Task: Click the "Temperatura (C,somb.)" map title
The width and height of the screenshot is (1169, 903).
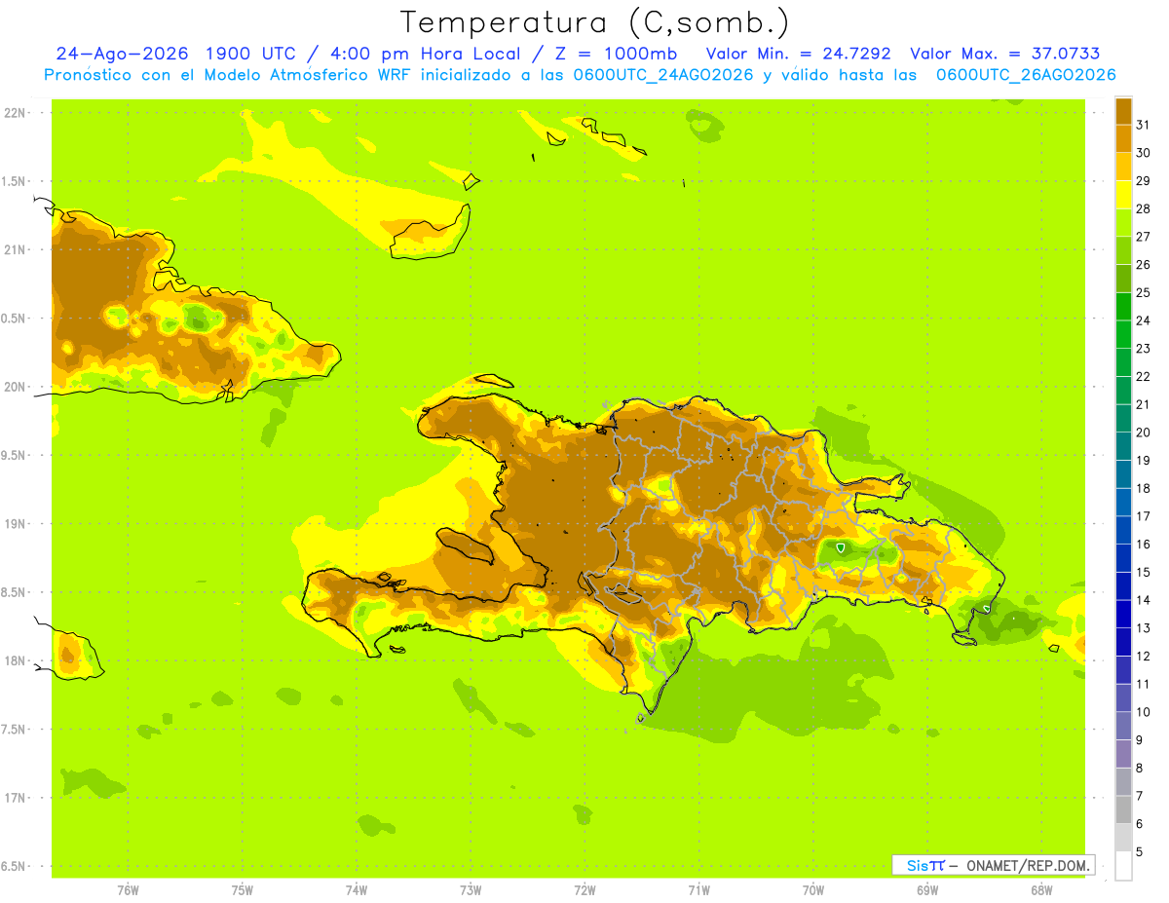Action: [x=595, y=22]
